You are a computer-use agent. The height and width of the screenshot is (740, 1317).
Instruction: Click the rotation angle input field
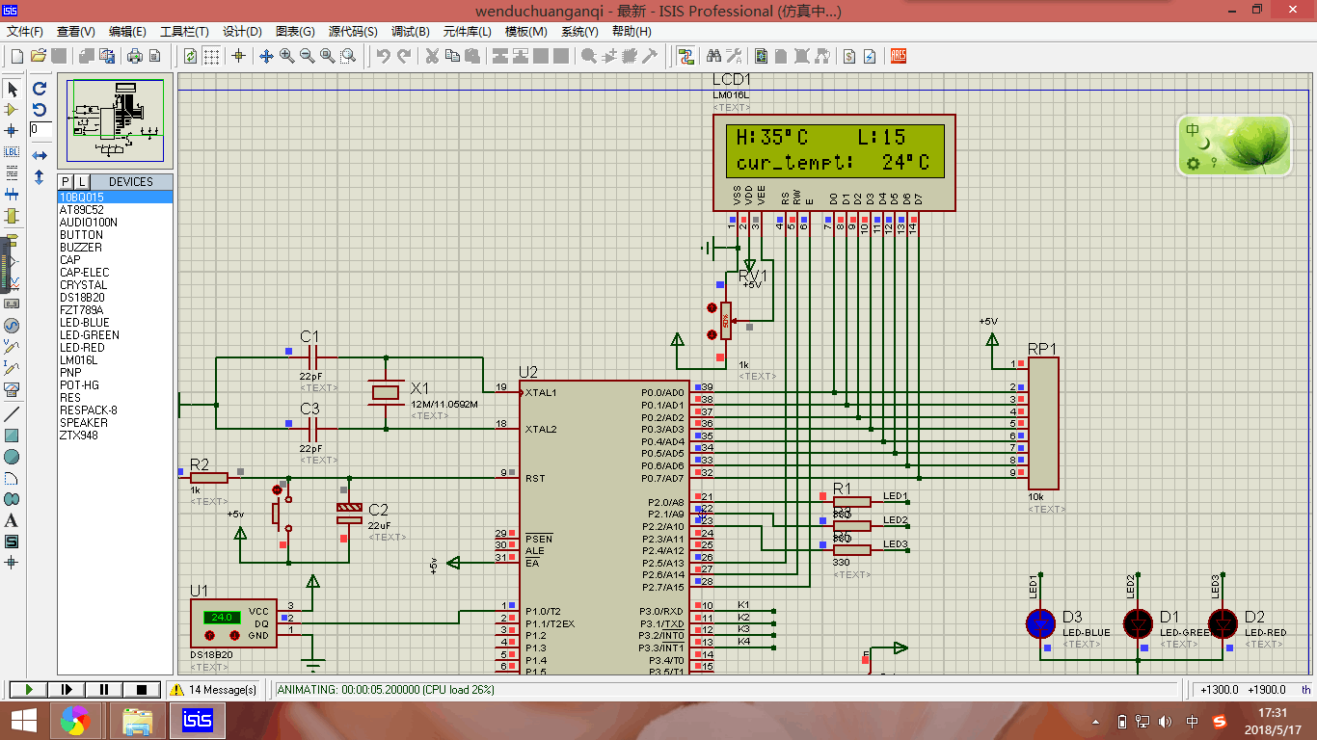(x=40, y=129)
